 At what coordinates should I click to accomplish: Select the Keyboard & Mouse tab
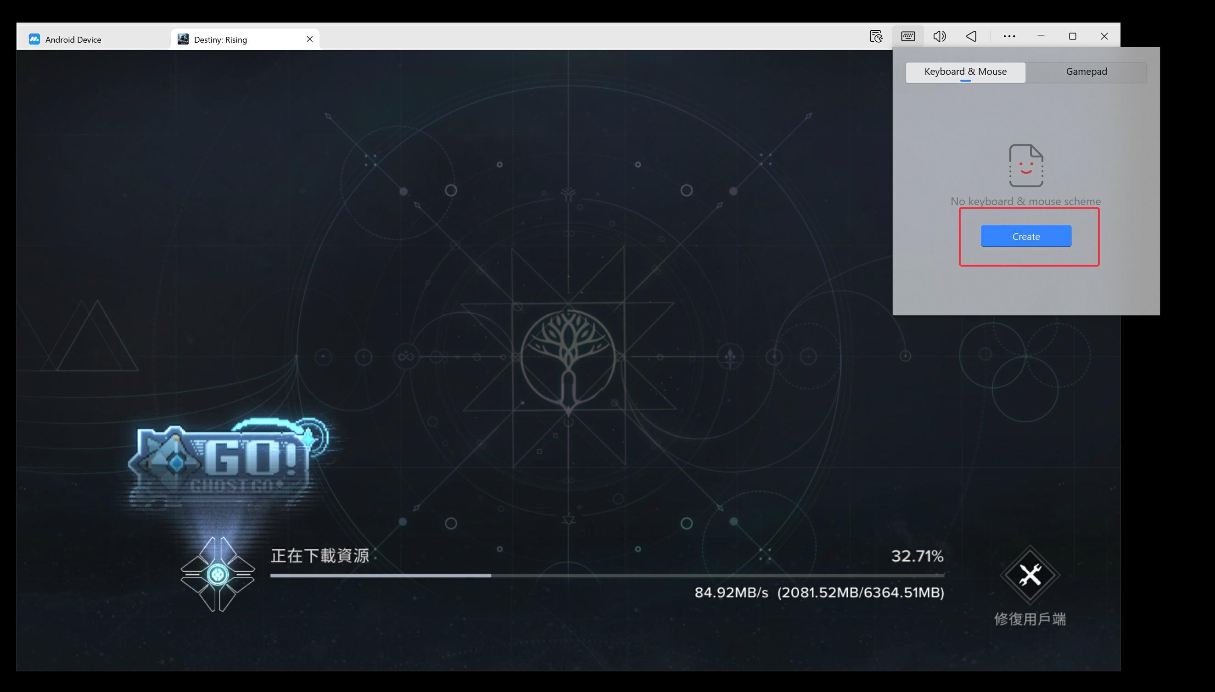965,72
